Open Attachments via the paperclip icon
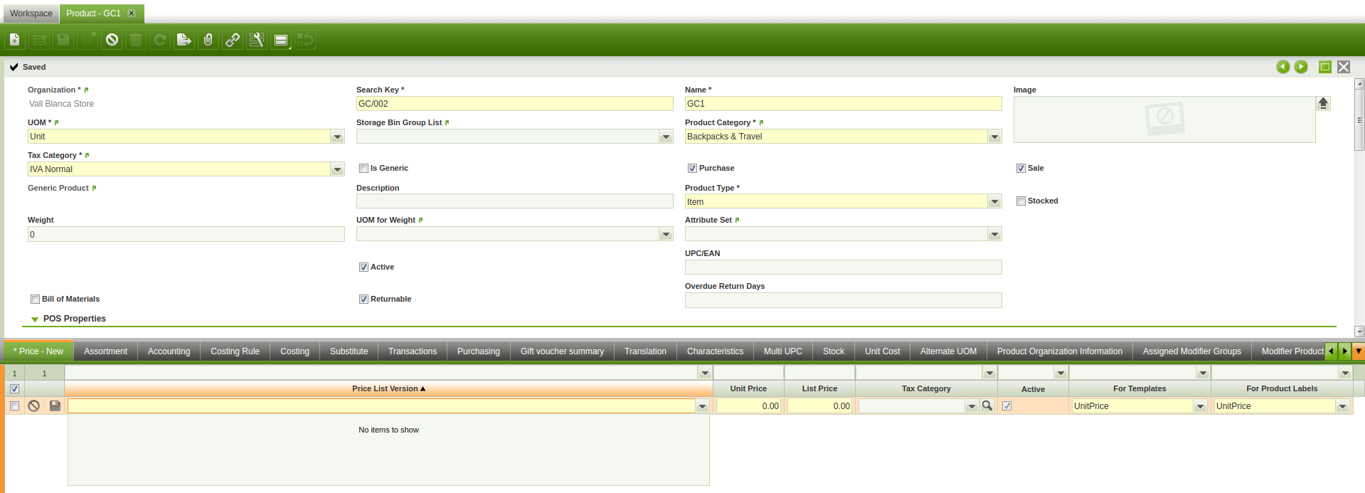Screen dimensions: 1365x493 pyautogui.click(x=208, y=41)
